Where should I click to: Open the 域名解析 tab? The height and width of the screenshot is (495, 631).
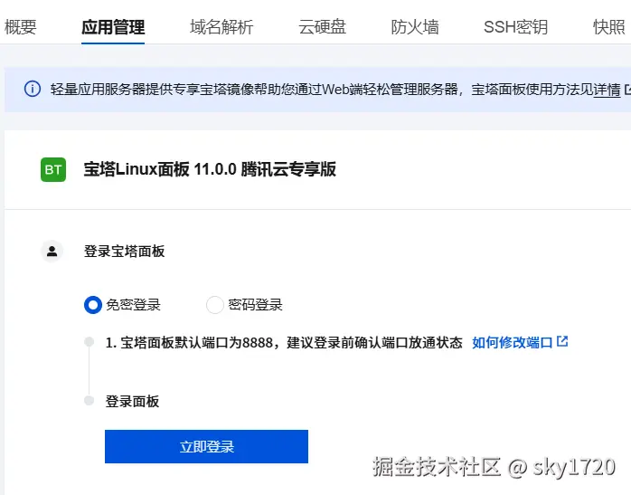[x=221, y=27]
